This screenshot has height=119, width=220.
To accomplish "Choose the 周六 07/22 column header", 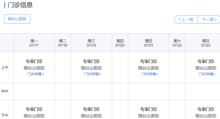I will point(177,43).
